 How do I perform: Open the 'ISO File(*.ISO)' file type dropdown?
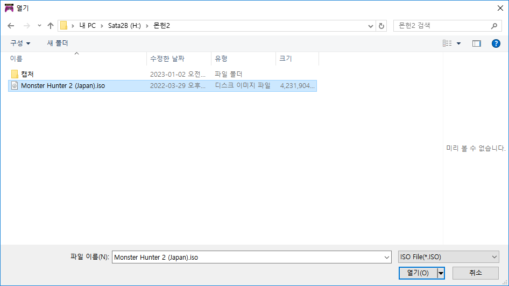pyautogui.click(x=449, y=257)
